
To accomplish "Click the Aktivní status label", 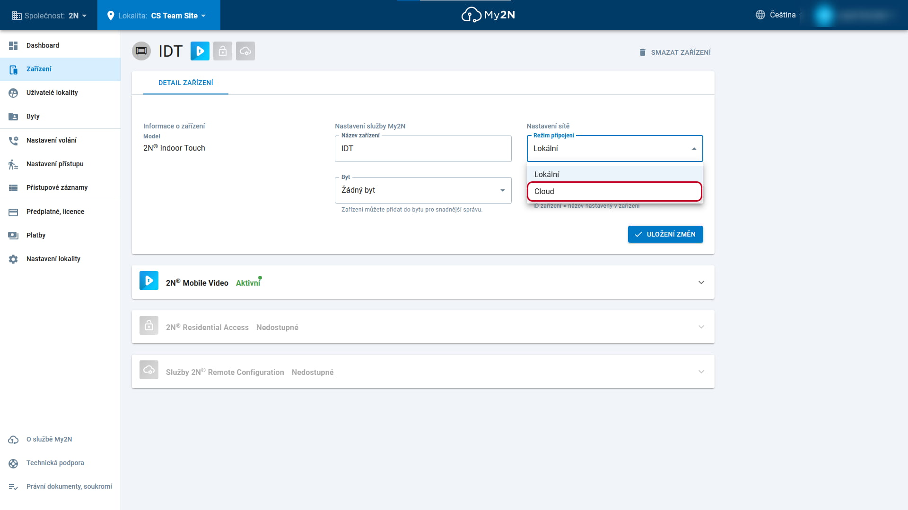I will [x=248, y=283].
